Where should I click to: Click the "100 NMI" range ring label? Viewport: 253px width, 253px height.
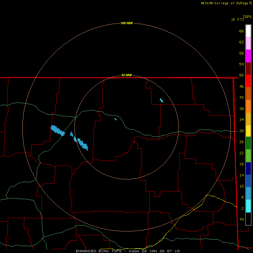pos(126,23)
